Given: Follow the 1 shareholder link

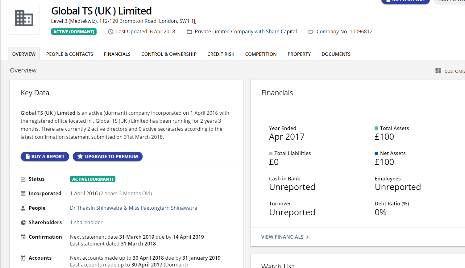Looking at the screenshot, I should point(86,223).
